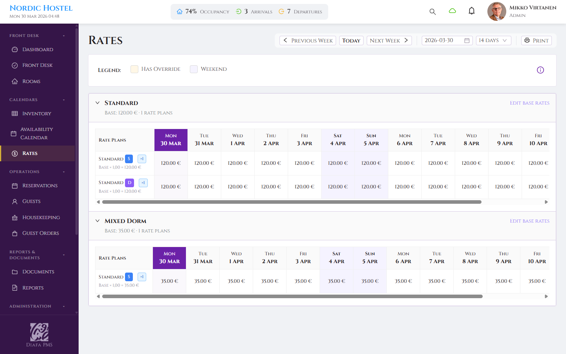
Task: Click the D badge on the Standard rate plan
Action: coord(130,183)
